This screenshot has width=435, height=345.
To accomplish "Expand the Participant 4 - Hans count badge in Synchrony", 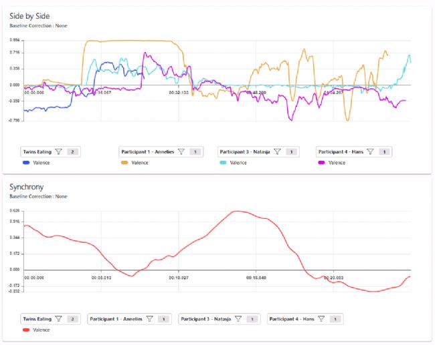I will coord(335,319).
